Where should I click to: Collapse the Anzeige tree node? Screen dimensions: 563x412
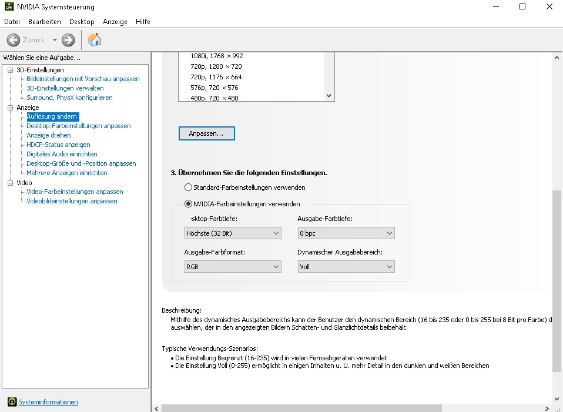pyautogui.click(x=11, y=108)
